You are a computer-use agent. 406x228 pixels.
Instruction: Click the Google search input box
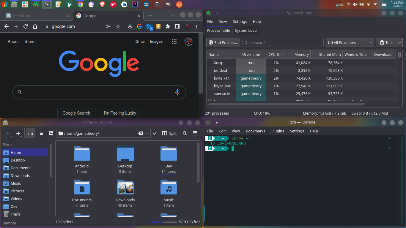point(99,92)
